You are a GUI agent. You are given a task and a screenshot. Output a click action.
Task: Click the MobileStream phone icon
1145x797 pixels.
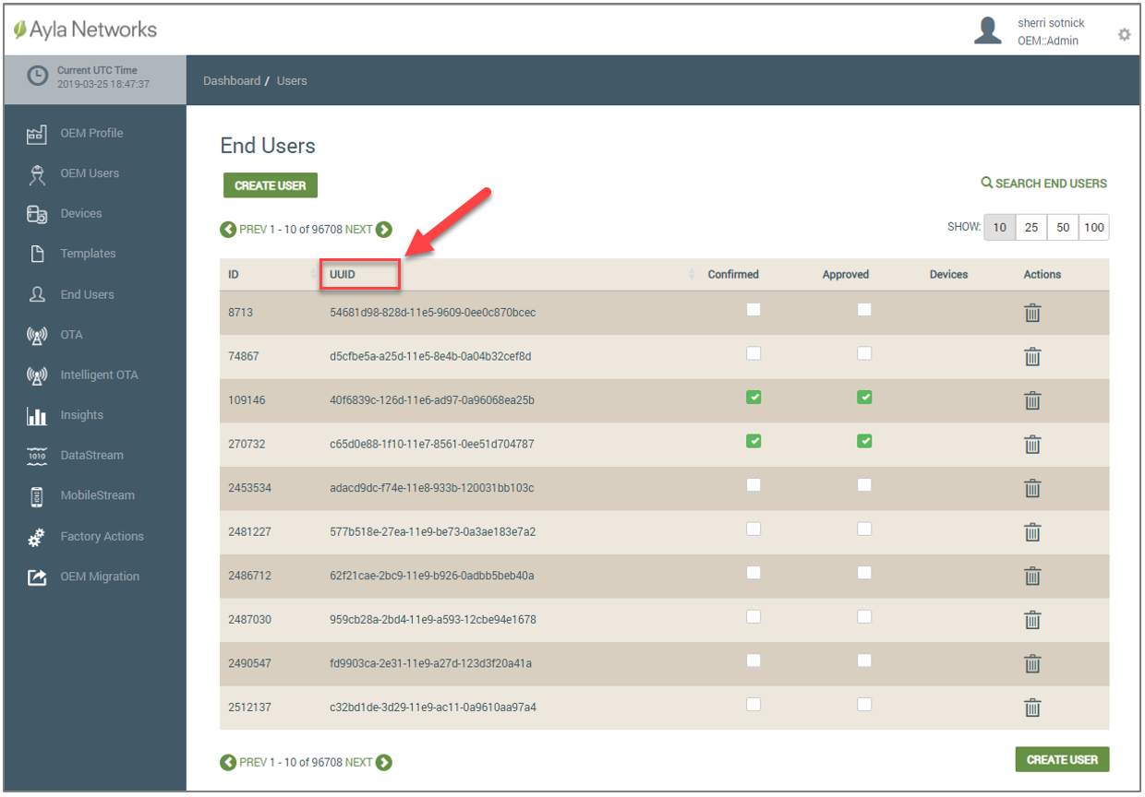pos(37,496)
